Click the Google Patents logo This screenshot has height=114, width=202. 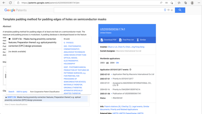(x=15, y=10)
